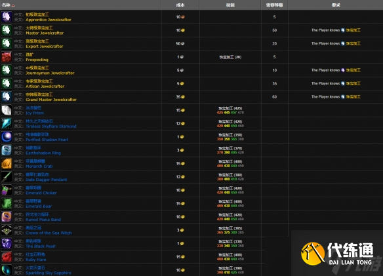383x276 pixels.
Task: Click the Dai Lian Tong logo
Action: coord(338,254)
